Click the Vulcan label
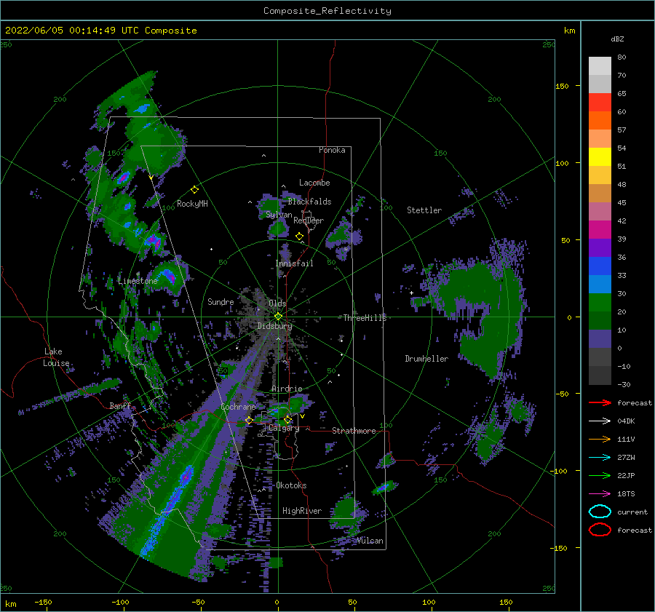 370,541
